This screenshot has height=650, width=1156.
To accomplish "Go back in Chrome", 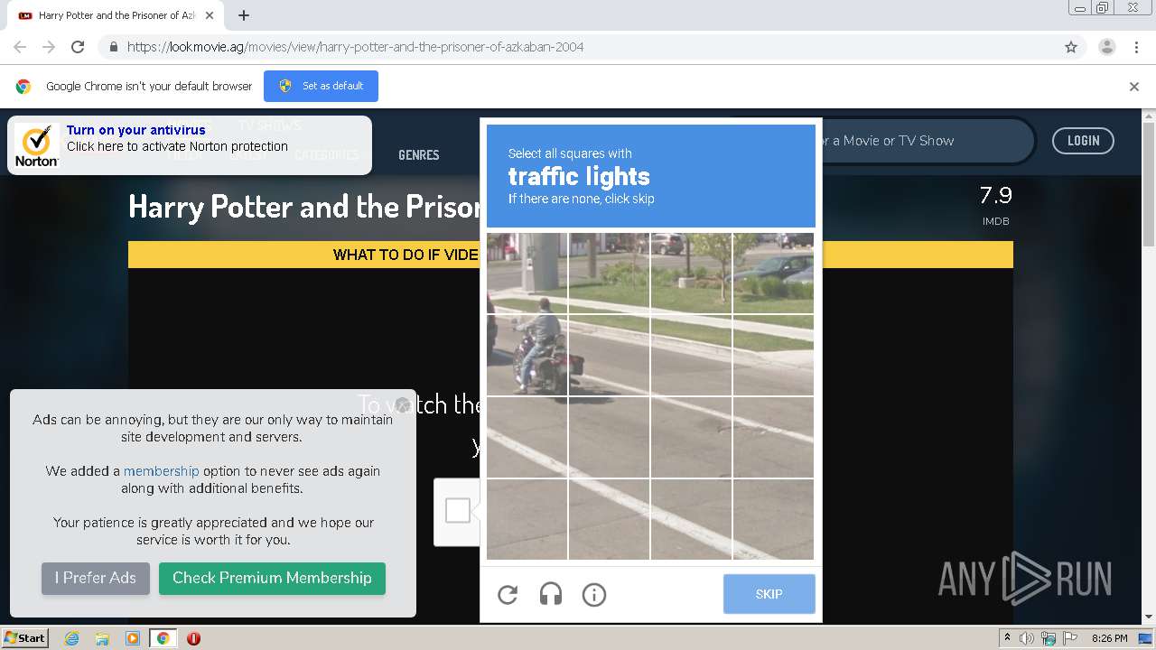I will pyautogui.click(x=20, y=47).
